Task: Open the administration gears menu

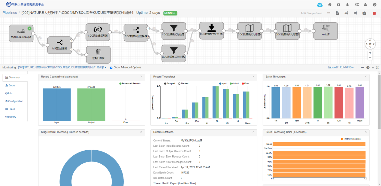Action: 357,5
